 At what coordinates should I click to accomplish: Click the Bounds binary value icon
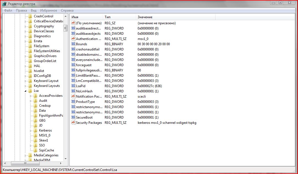(x=73, y=44)
